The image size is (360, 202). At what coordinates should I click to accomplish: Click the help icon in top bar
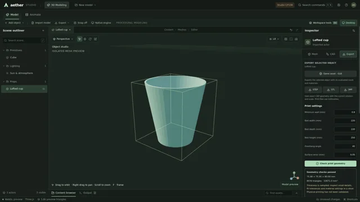coord(346,5)
